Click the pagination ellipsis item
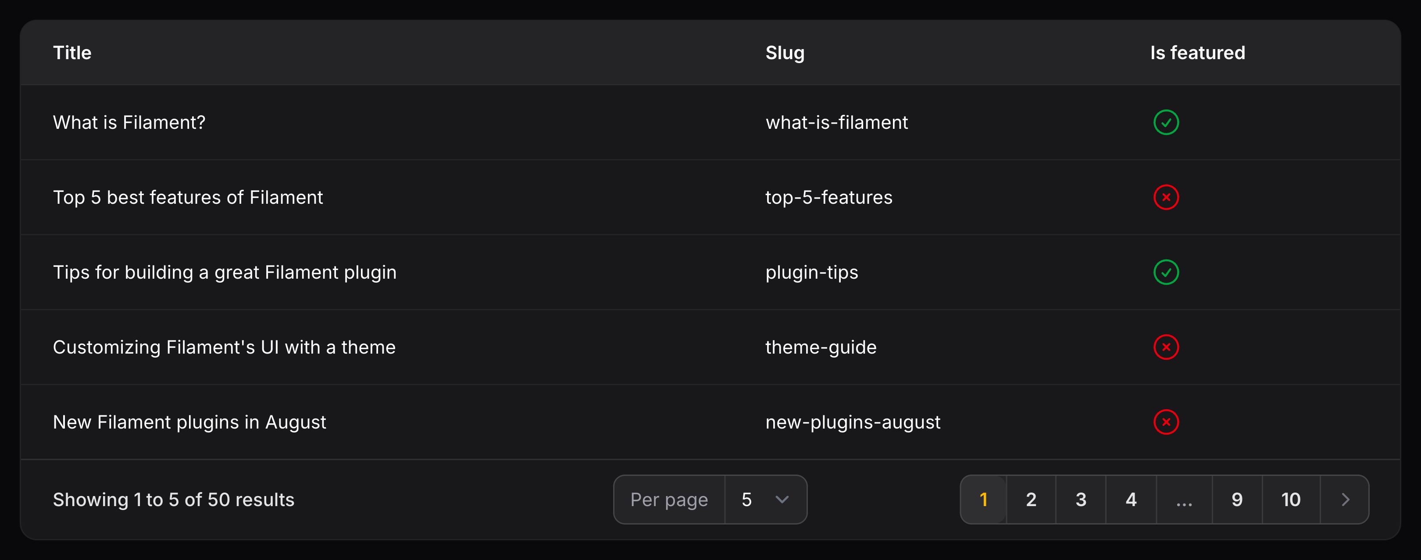 (x=1184, y=500)
